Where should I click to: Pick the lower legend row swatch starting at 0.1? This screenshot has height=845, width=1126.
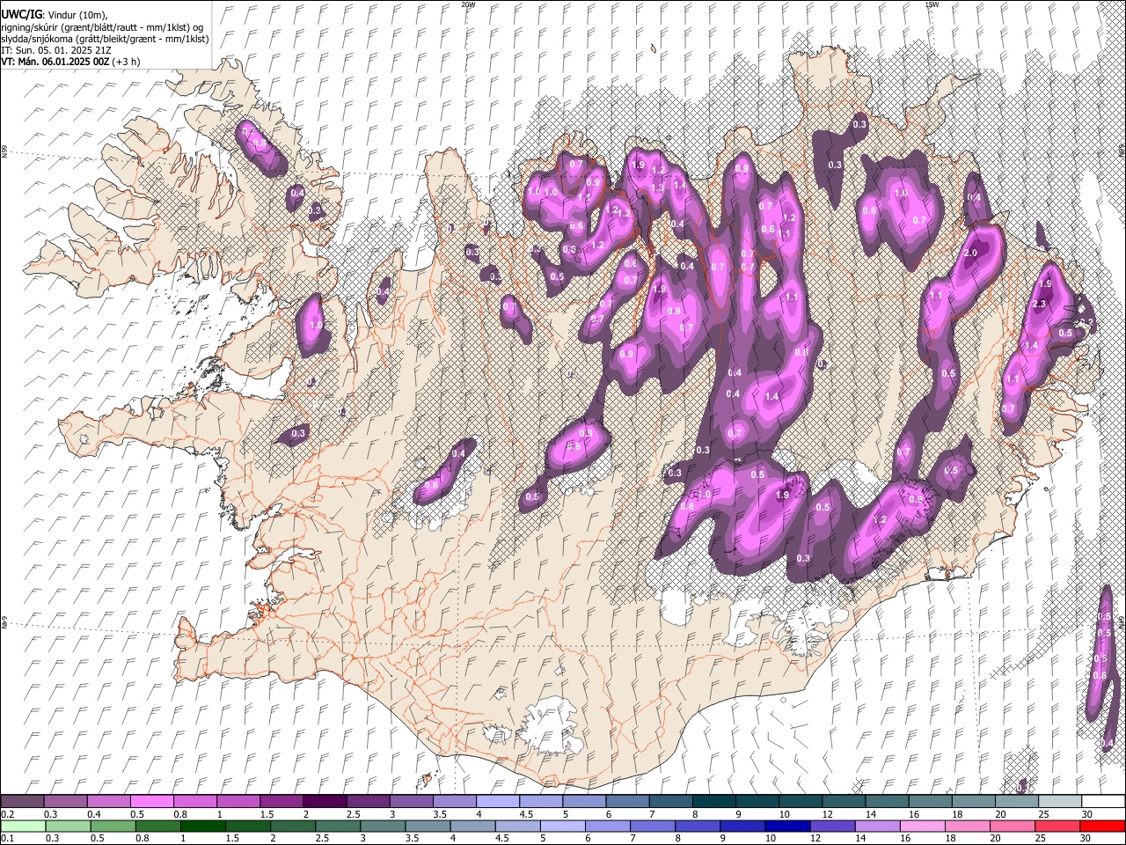(x=22, y=826)
